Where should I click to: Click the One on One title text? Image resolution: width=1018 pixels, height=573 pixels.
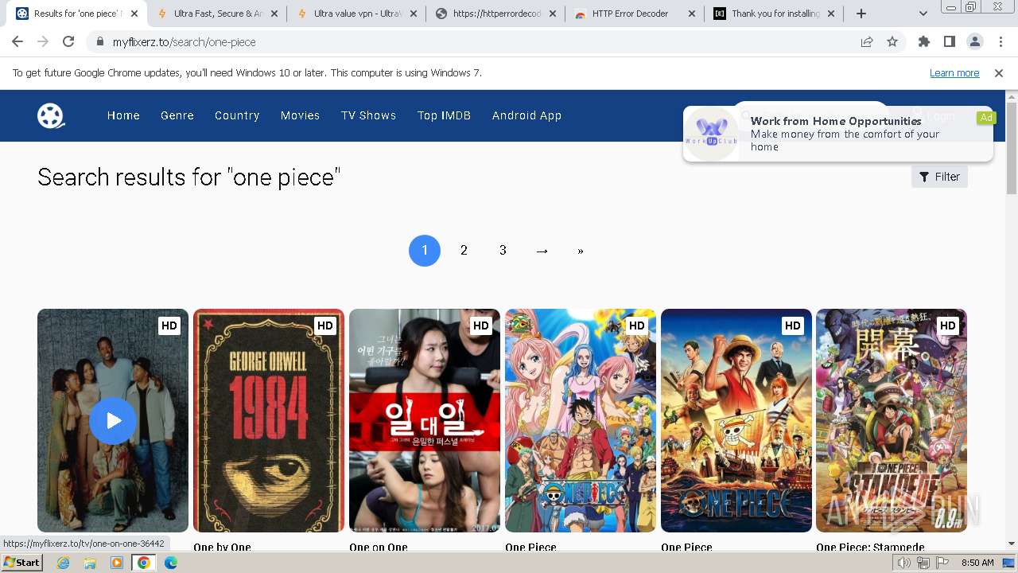tap(379, 547)
